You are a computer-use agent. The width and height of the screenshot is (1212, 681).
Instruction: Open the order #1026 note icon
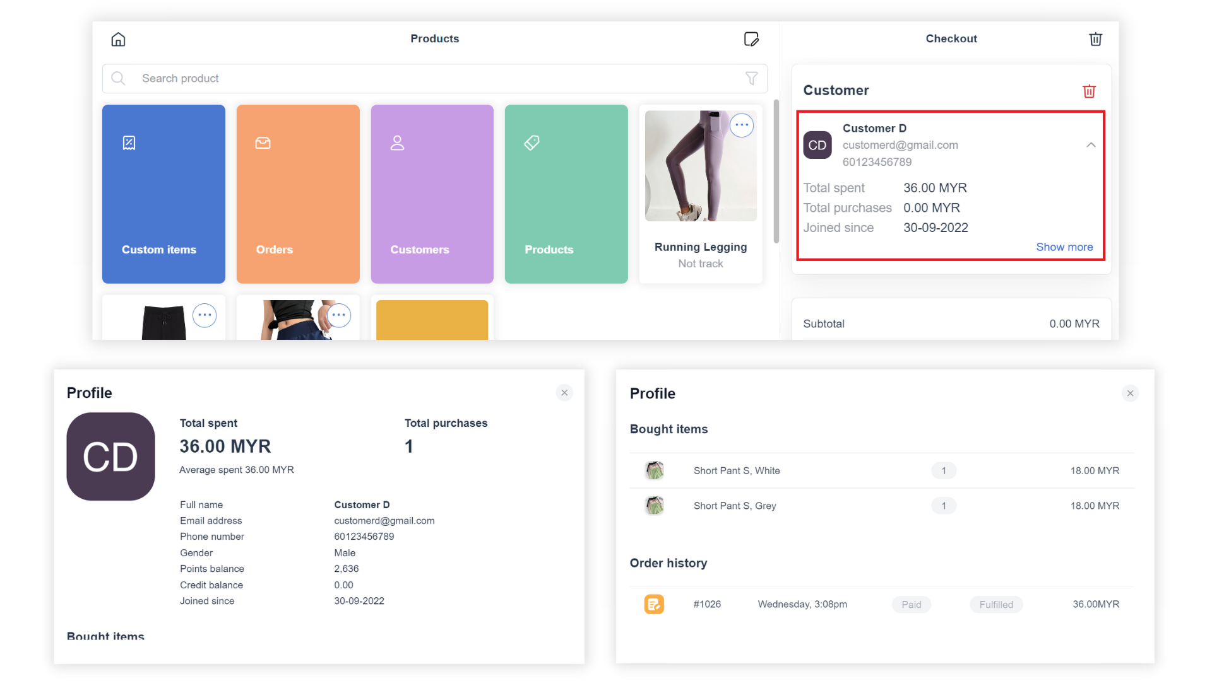pyautogui.click(x=654, y=604)
